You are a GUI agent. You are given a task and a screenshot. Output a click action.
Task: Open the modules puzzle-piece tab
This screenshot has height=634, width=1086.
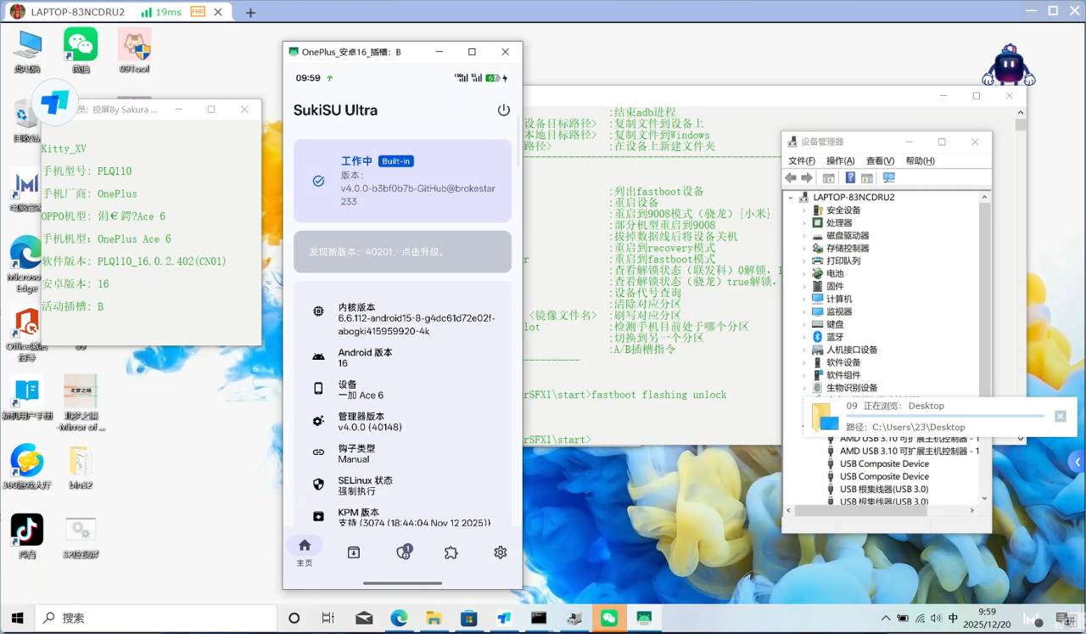pyautogui.click(x=451, y=553)
